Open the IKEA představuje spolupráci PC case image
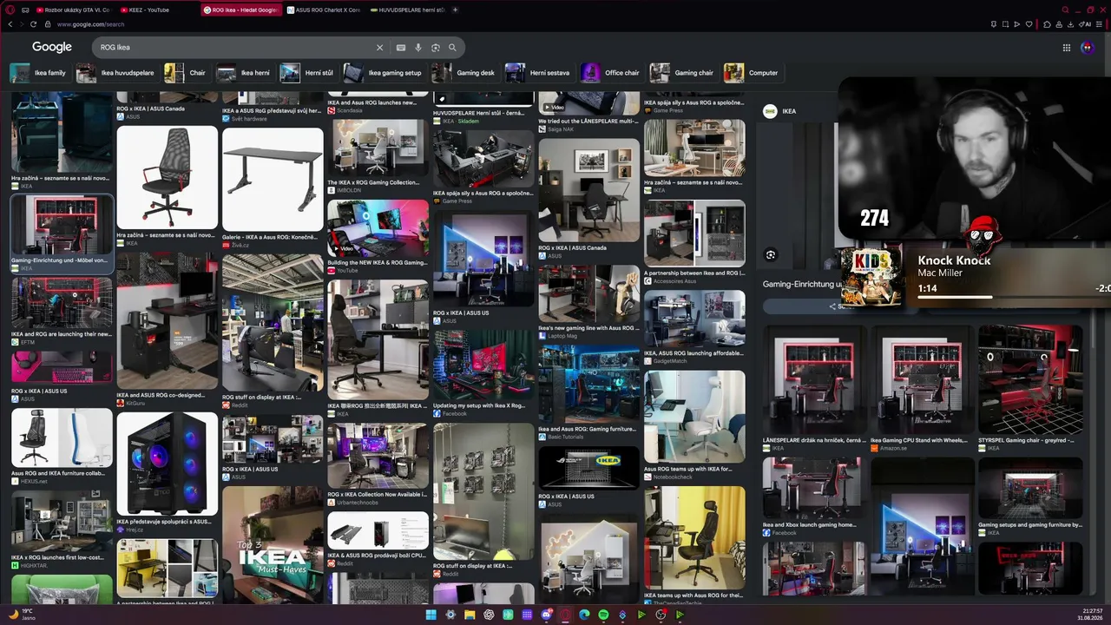 pyautogui.click(x=168, y=464)
